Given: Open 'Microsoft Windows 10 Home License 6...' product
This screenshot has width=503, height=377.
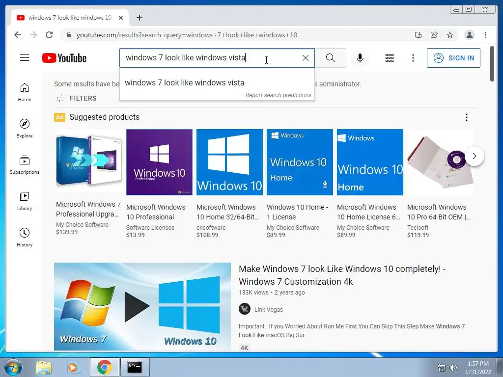Looking at the screenshot, I should (x=368, y=212).
